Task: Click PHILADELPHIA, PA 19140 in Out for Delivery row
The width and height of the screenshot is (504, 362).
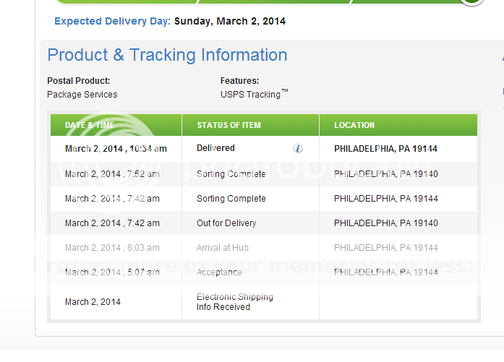Action: pos(385,223)
